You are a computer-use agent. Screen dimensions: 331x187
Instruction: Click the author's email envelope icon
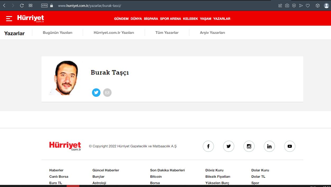point(107,93)
